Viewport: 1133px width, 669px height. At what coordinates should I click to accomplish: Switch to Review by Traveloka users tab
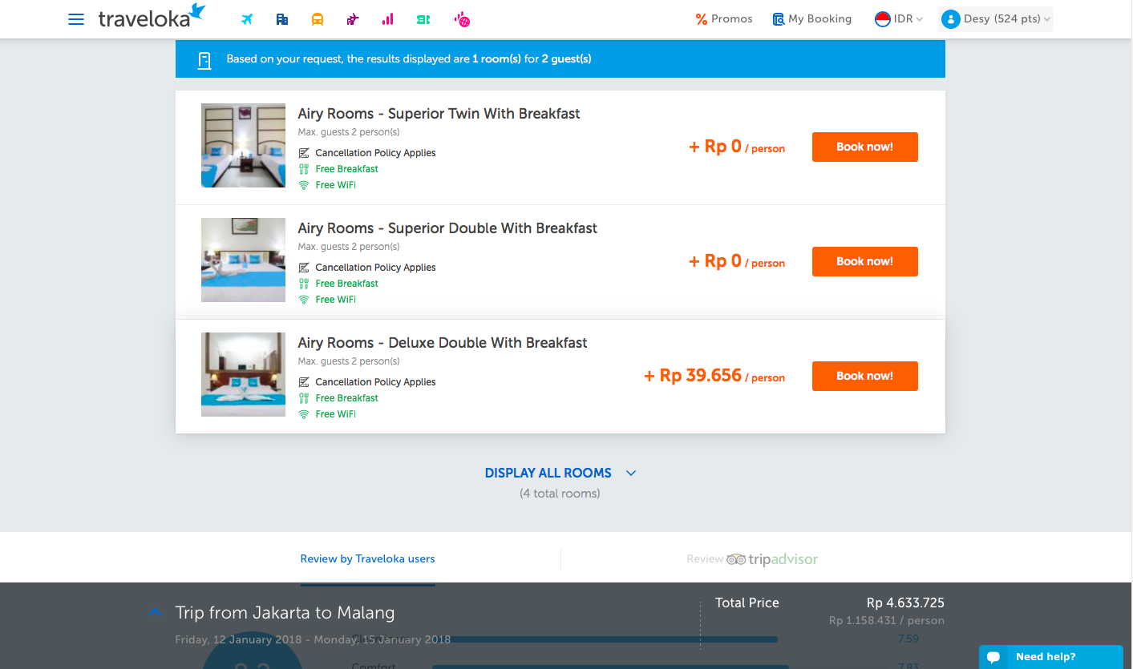click(368, 558)
